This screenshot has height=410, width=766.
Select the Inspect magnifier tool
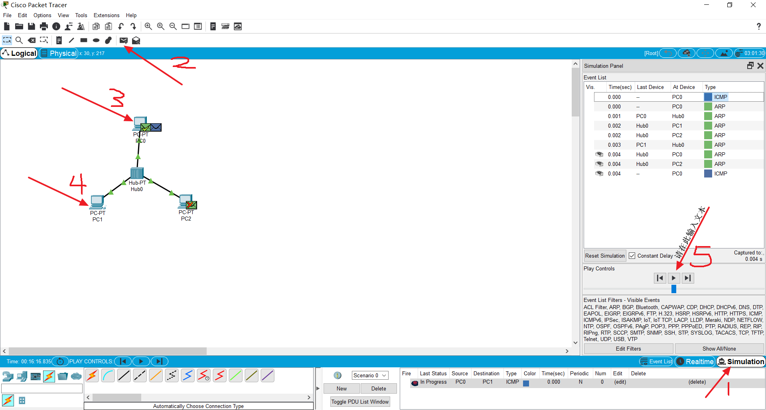(19, 40)
